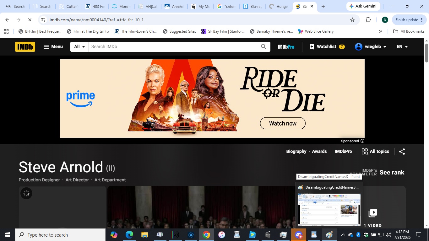429x241 pixels.
Task: Click Watch now on Ride or Die ad
Action: point(283,123)
